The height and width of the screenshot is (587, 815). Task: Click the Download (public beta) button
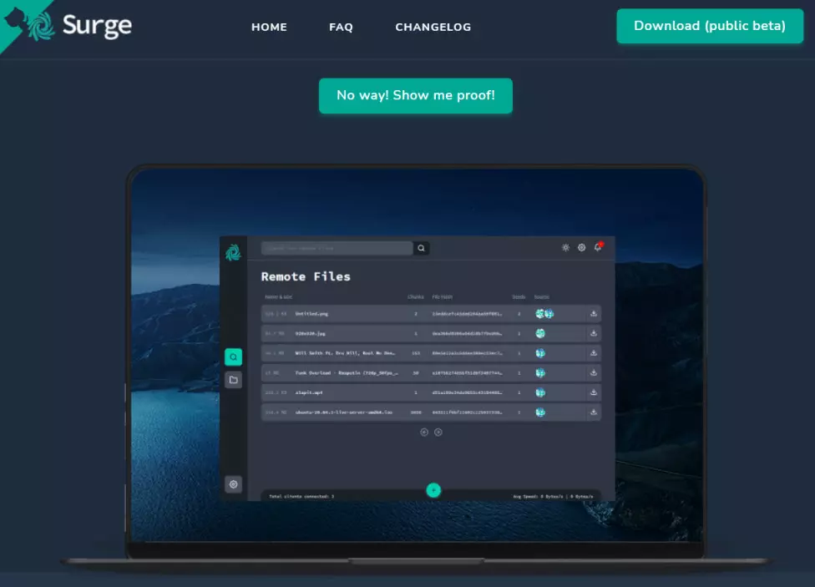[x=709, y=26]
